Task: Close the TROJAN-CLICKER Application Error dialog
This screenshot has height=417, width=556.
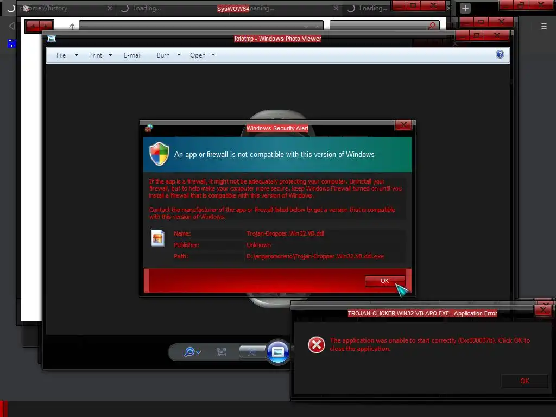Action: click(x=543, y=310)
